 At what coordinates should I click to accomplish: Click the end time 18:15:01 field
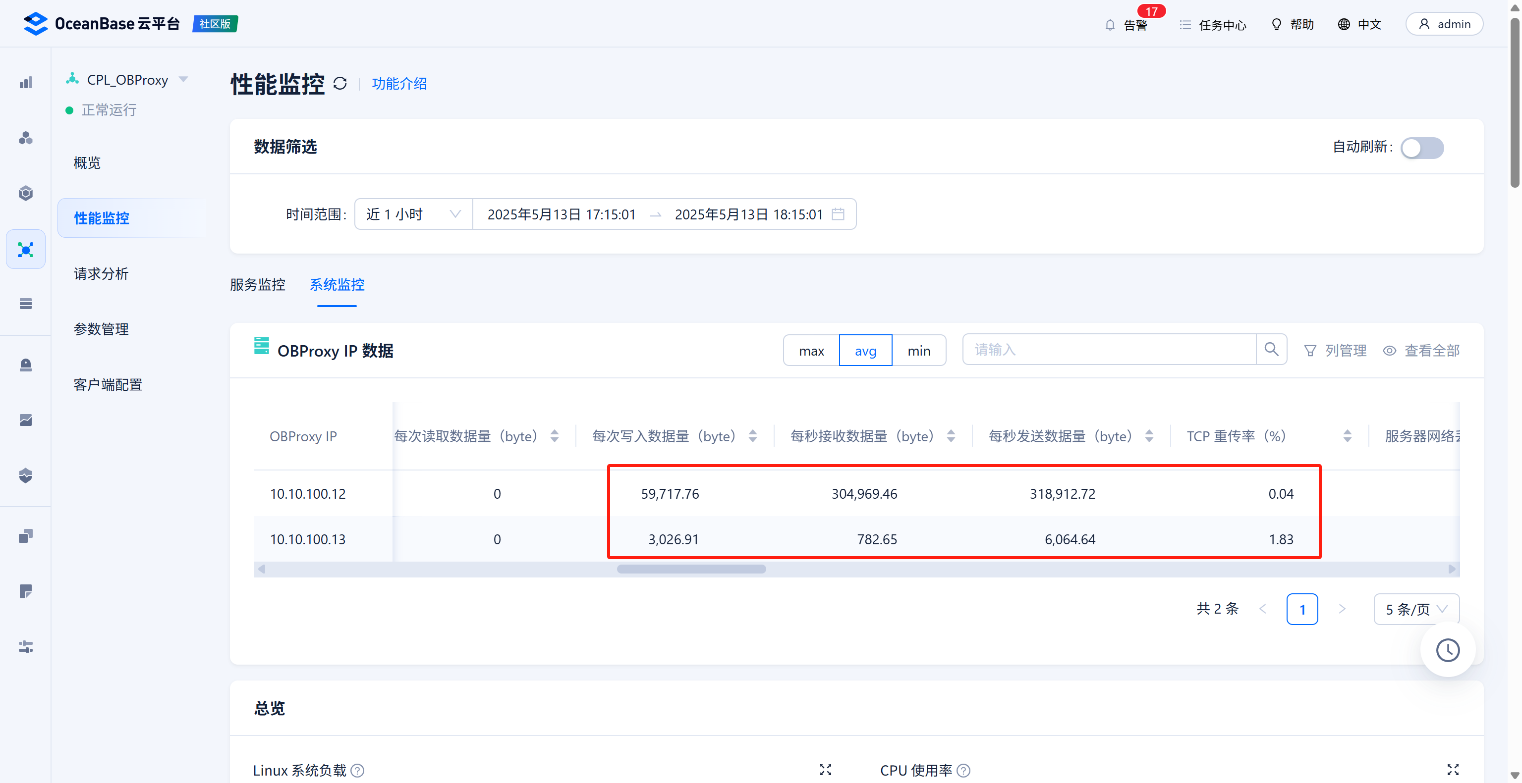coord(748,214)
